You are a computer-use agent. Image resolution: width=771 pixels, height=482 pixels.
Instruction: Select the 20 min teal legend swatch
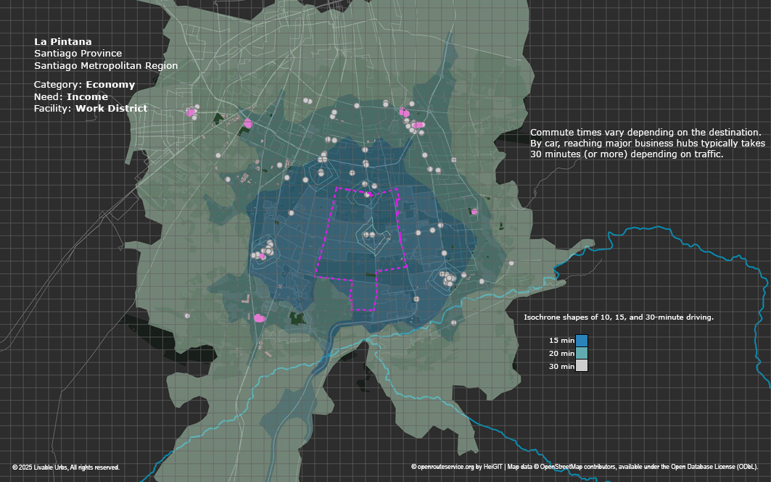[x=581, y=353]
